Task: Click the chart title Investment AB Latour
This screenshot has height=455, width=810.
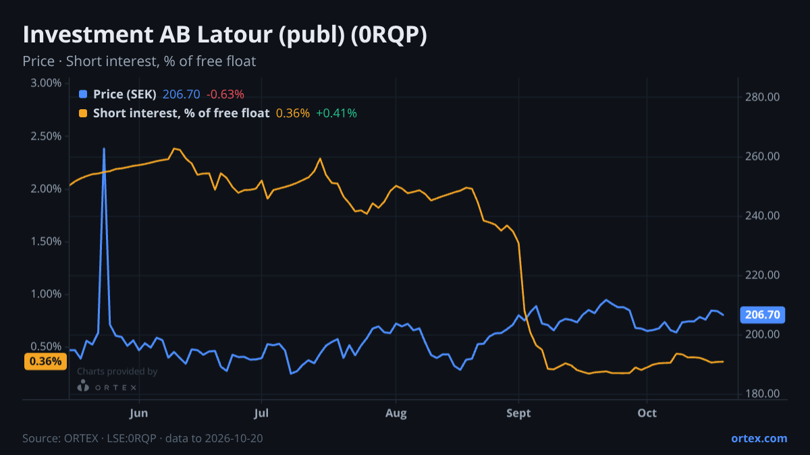Action: pyautogui.click(x=225, y=35)
